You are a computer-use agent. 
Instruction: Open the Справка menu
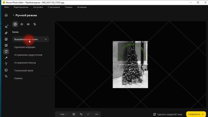(69, 7)
